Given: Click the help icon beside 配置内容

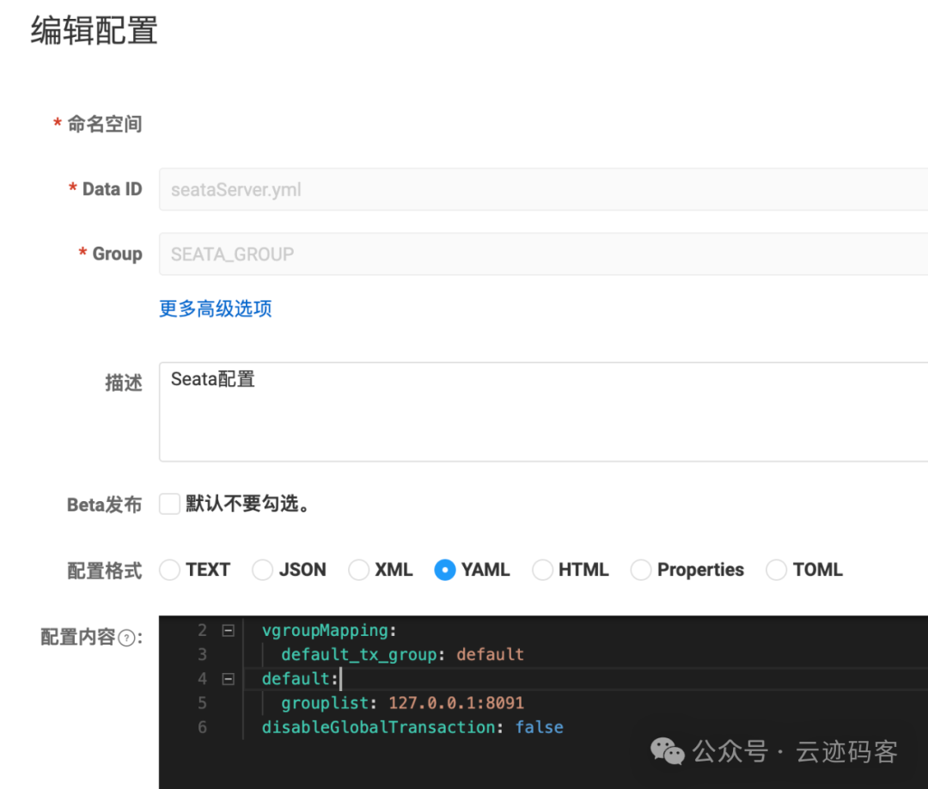Looking at the screenshot, I should pos(126,638).
